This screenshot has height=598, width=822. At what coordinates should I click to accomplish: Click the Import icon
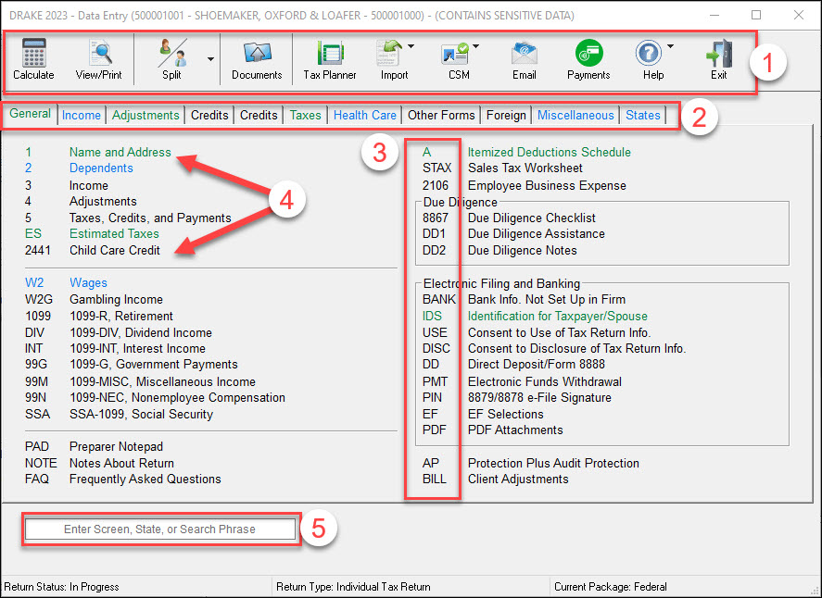390,53
